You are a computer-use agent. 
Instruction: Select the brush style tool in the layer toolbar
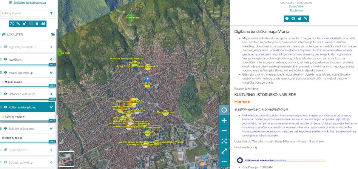coord(24,23)
